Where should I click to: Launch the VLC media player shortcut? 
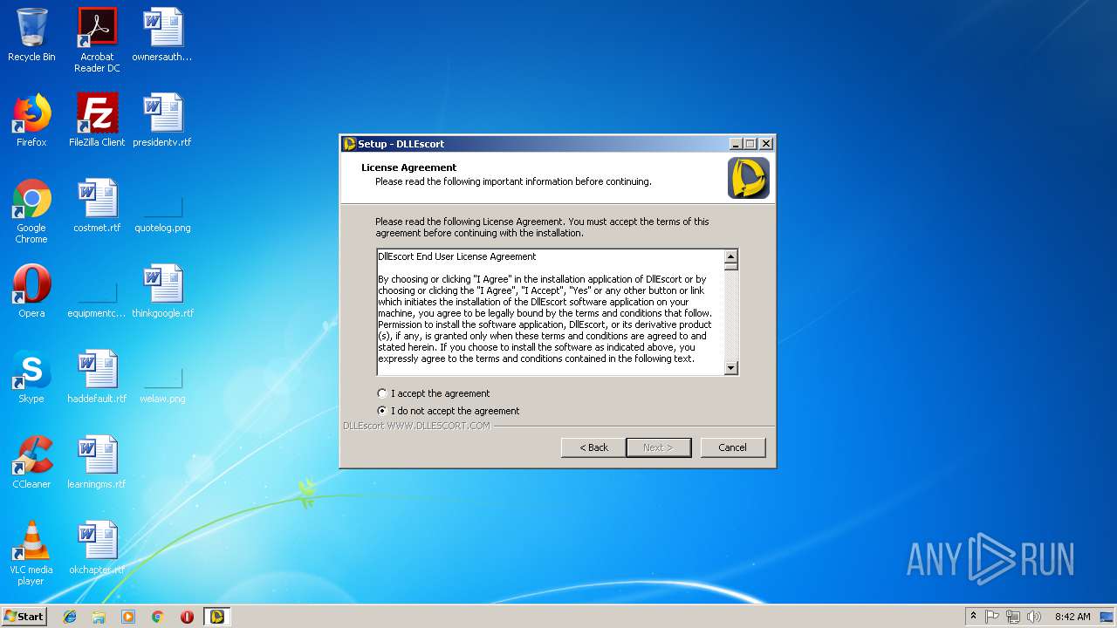pyautogui.click(x=31, y=553)
